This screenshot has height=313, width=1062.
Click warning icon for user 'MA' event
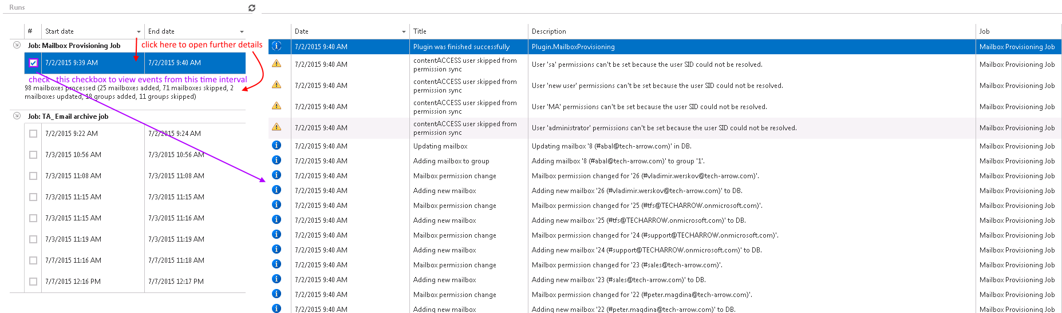[x=277, y=106]
